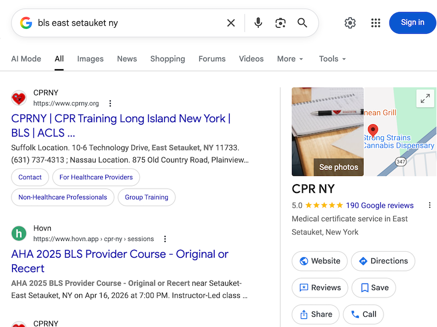Open quick settings gear icon
Screen dimensions: 437x327
click(x=350, y=23)
